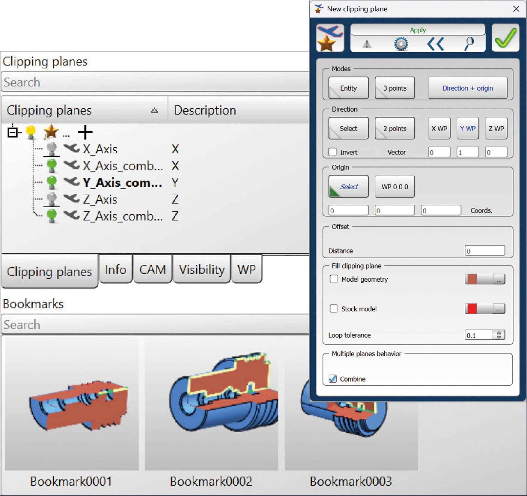Screen dimensions: 527x496
Task: Enable the Invert checkbox
Action: coord(333,152)
